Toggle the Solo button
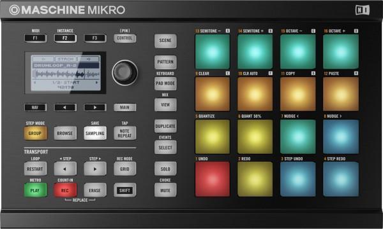Screen dimensions: 383x229 click(165, 169)
